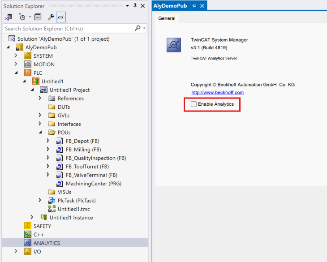This screenshot has width=327, height=262.
Task: Enable Analytics checkbox
Action: click(194, 104)
